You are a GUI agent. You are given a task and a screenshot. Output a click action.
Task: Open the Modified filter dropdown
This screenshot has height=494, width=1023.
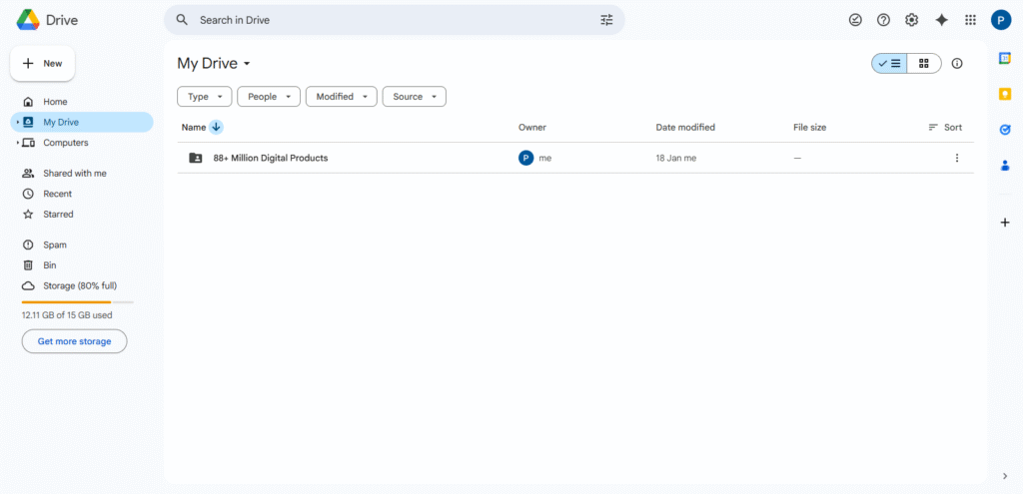point(341,97)
